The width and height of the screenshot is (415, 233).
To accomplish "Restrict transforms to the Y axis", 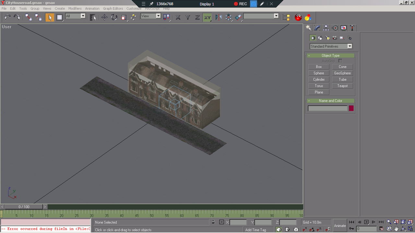I will tap(188, 17).
